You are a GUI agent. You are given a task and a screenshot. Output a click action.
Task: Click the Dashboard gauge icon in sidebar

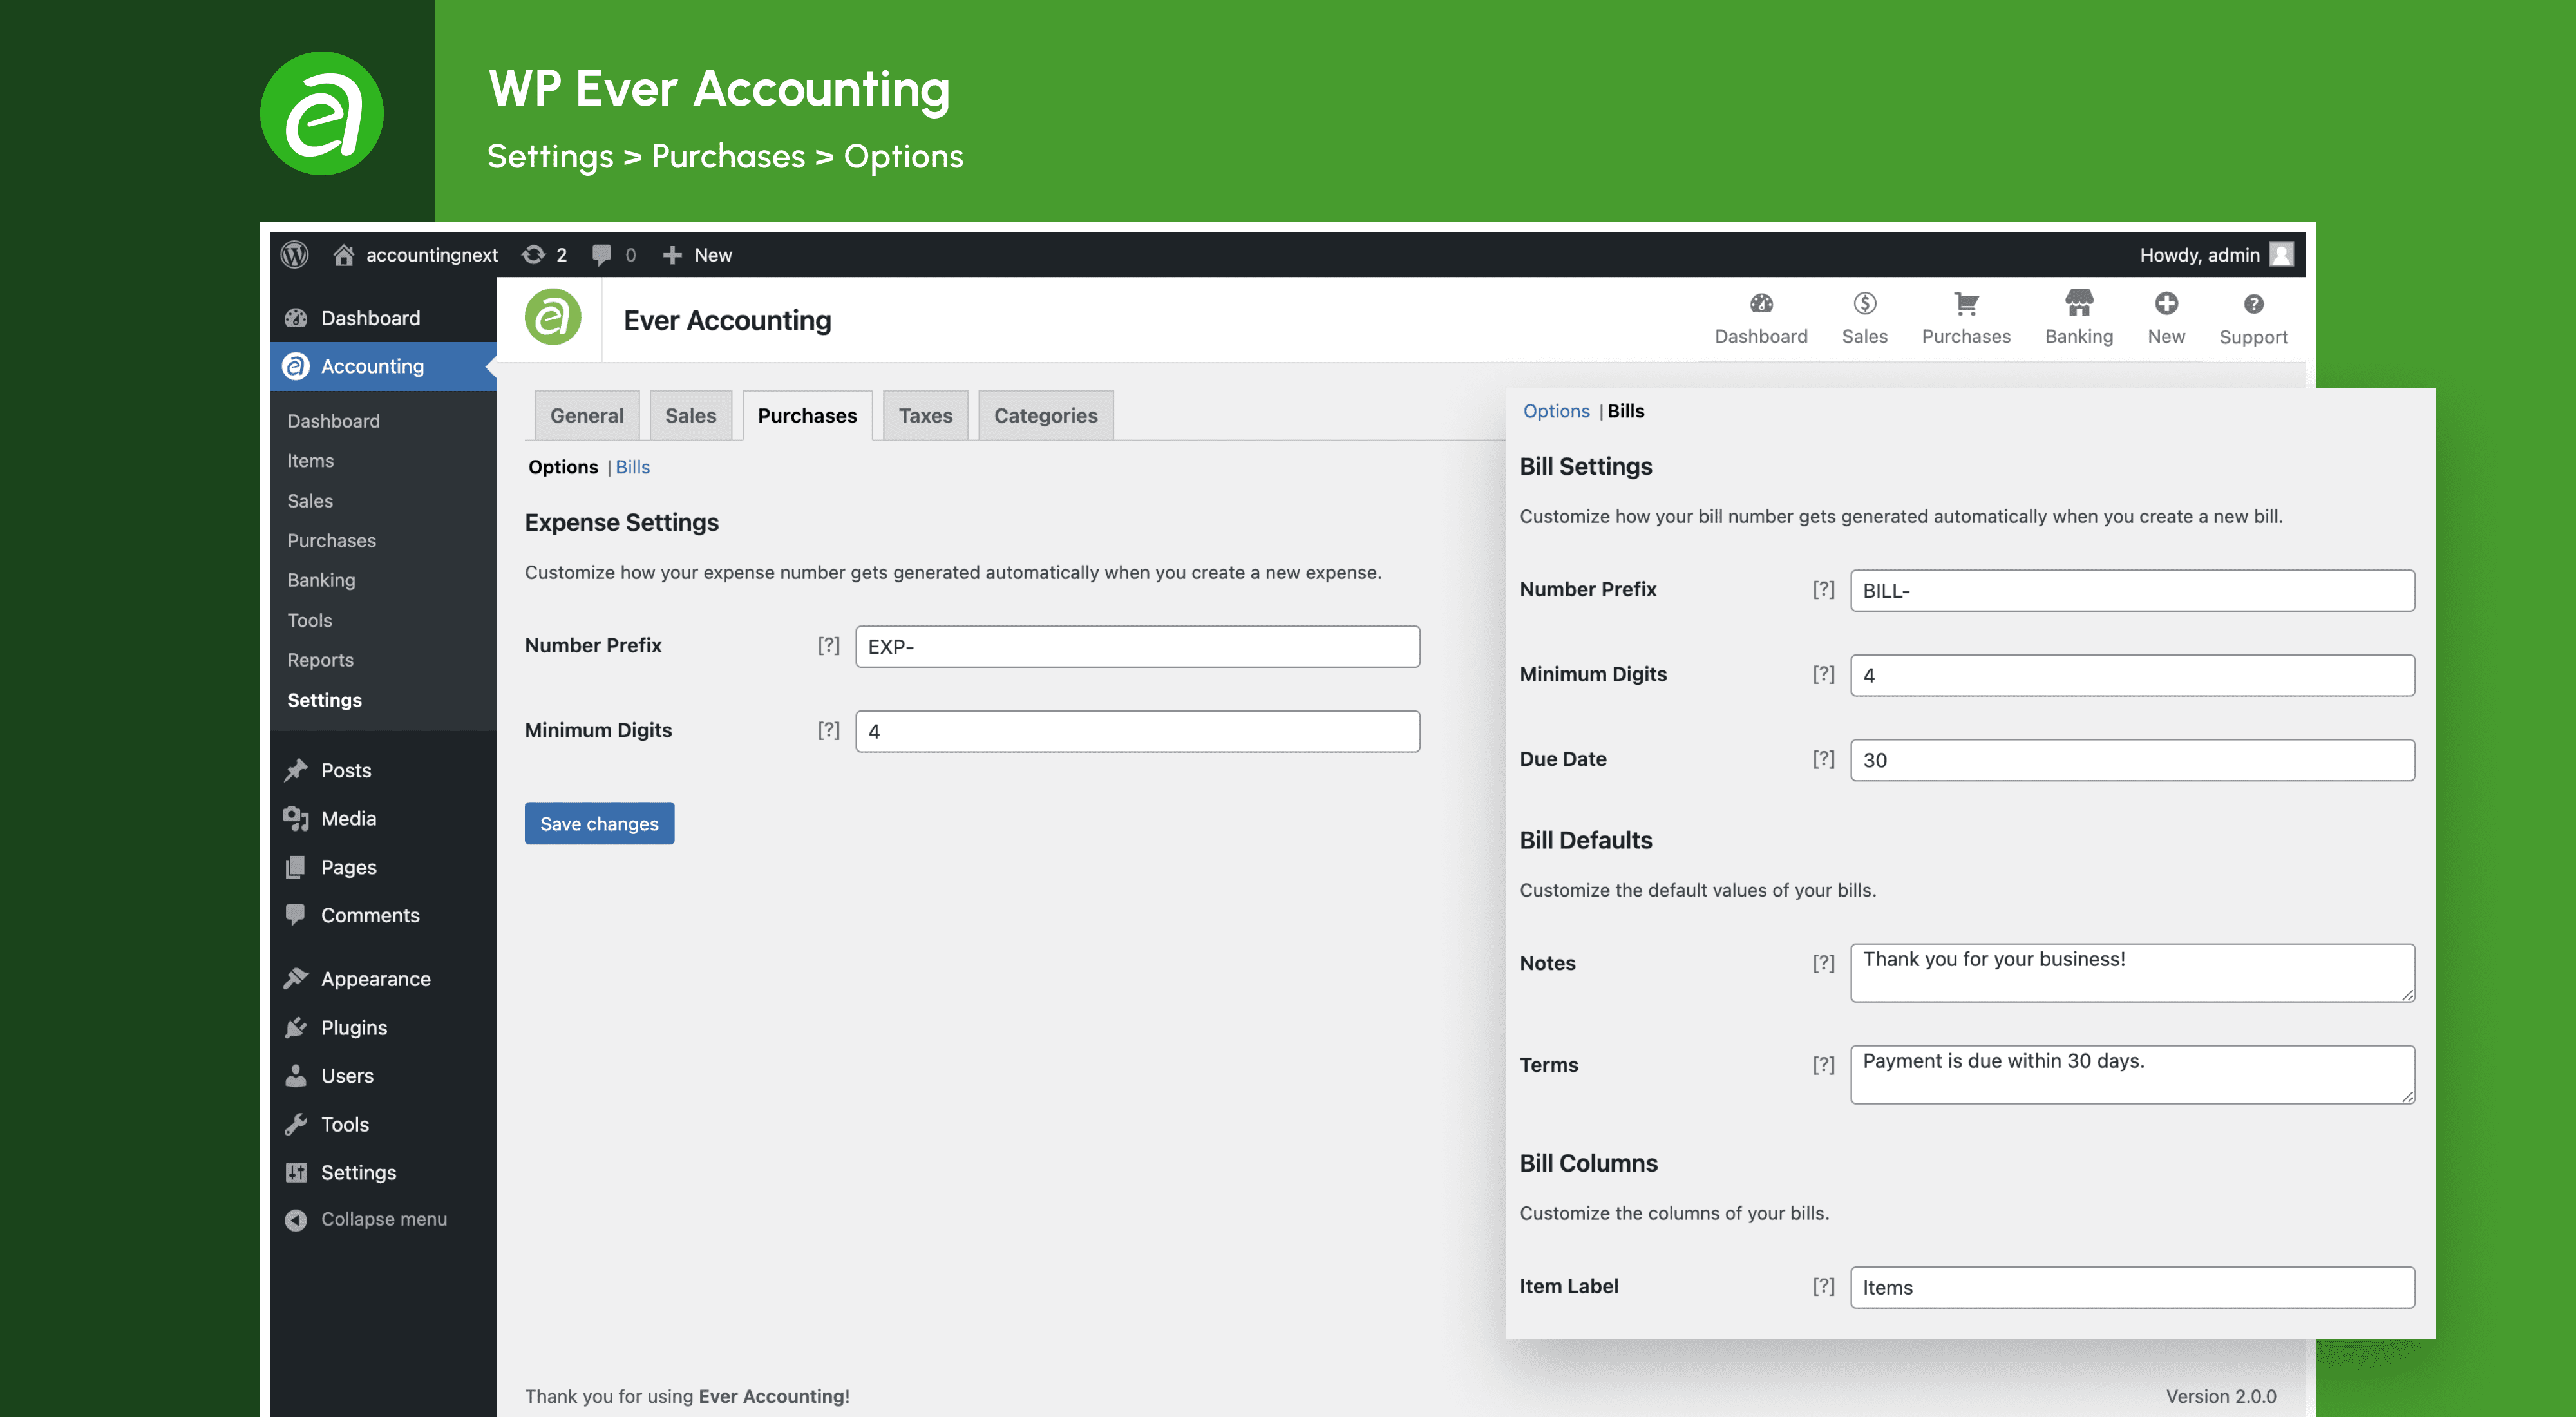[296, 318]
